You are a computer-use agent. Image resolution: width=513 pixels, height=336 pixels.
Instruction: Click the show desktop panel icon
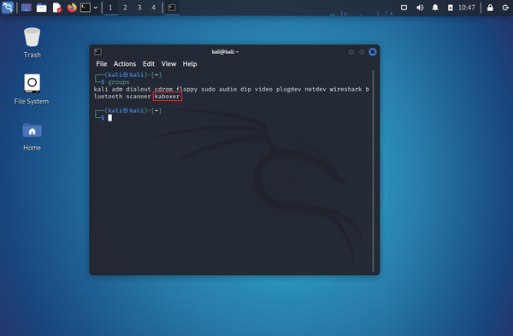click(27, 8)
